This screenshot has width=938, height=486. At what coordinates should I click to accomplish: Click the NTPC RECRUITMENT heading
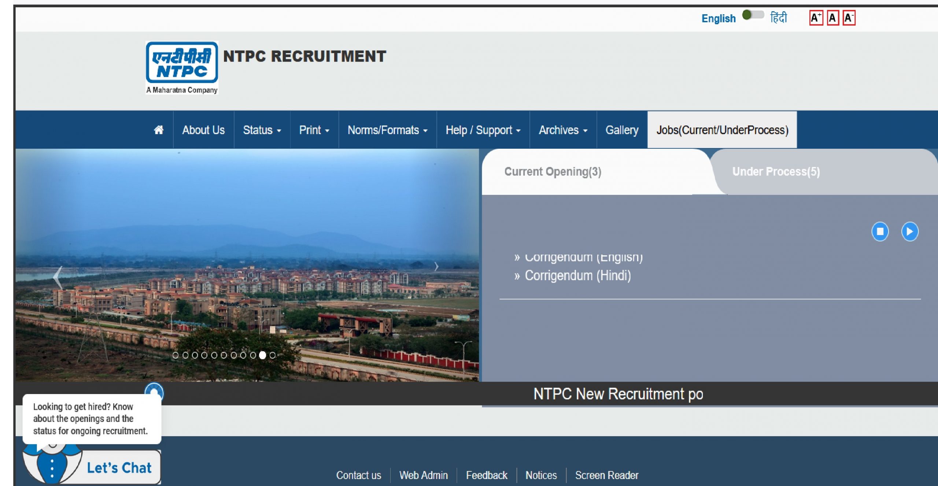pyautogui.click(x=304, y=56)
